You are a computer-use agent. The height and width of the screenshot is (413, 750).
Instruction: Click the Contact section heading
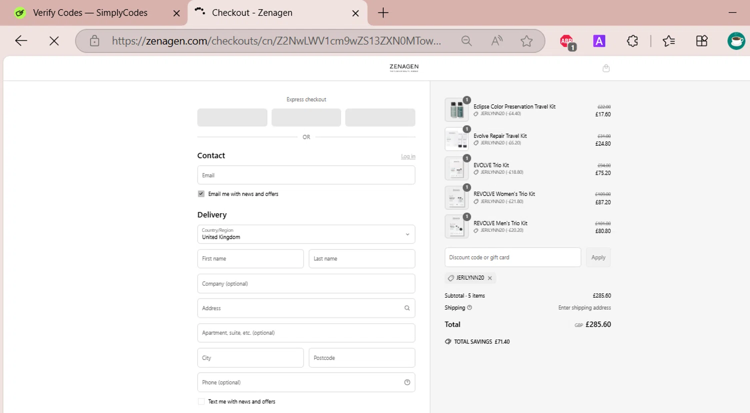click(x=211, y=156)
